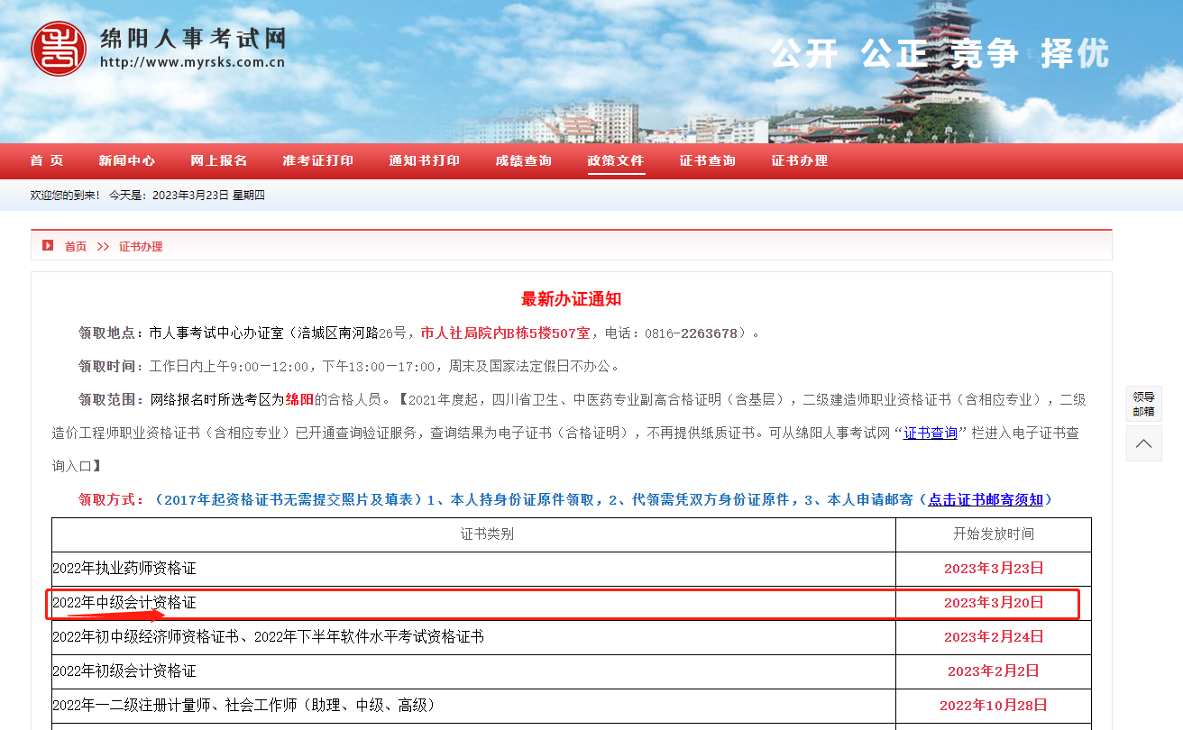Select 准考证打印 in the nav bar
Image resolution: width=1183 pixels, height=730 pixels.
point(318,160)
